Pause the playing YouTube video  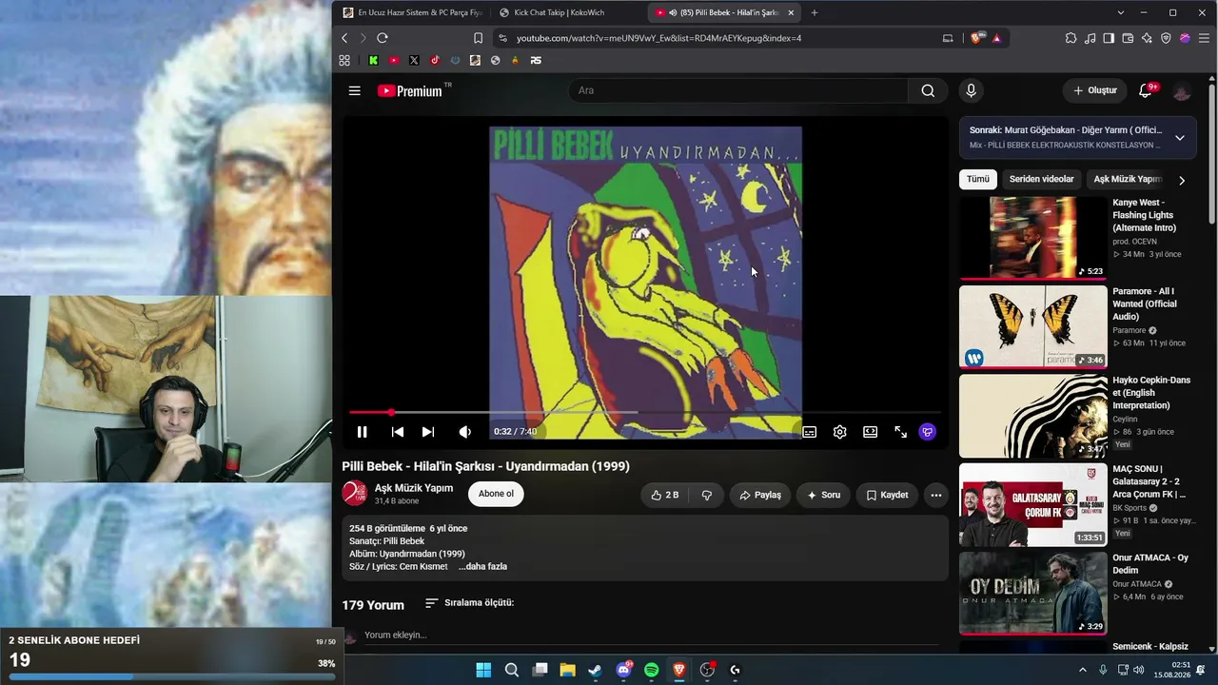(362, 432)
